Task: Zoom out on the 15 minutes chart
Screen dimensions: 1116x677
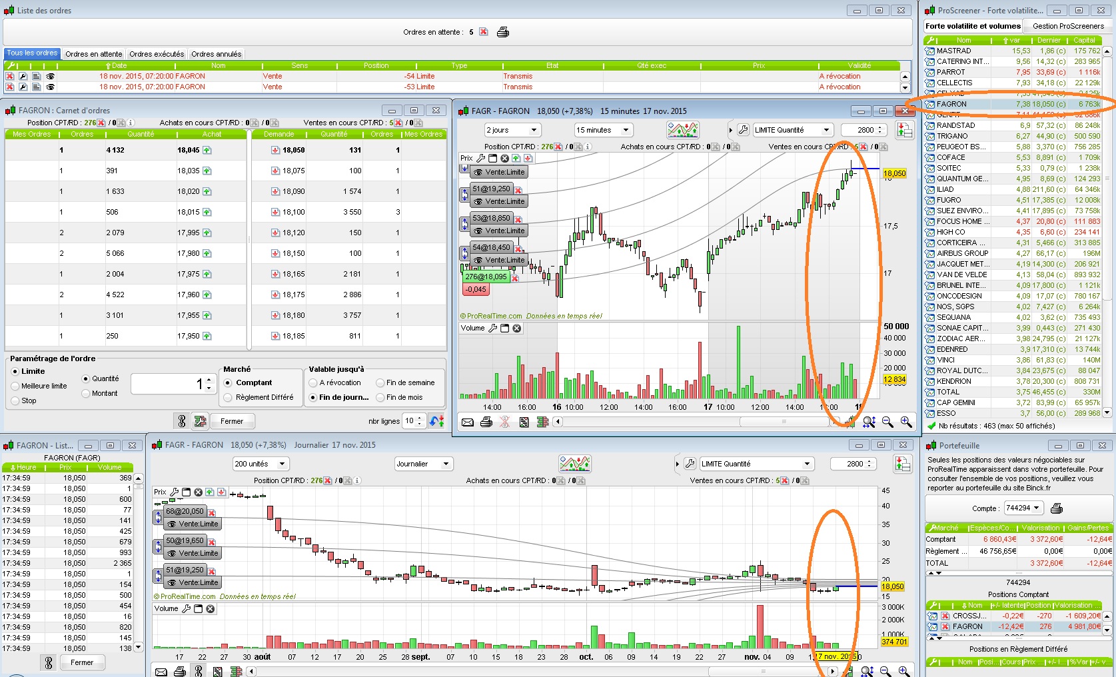Action: [887, 422]
